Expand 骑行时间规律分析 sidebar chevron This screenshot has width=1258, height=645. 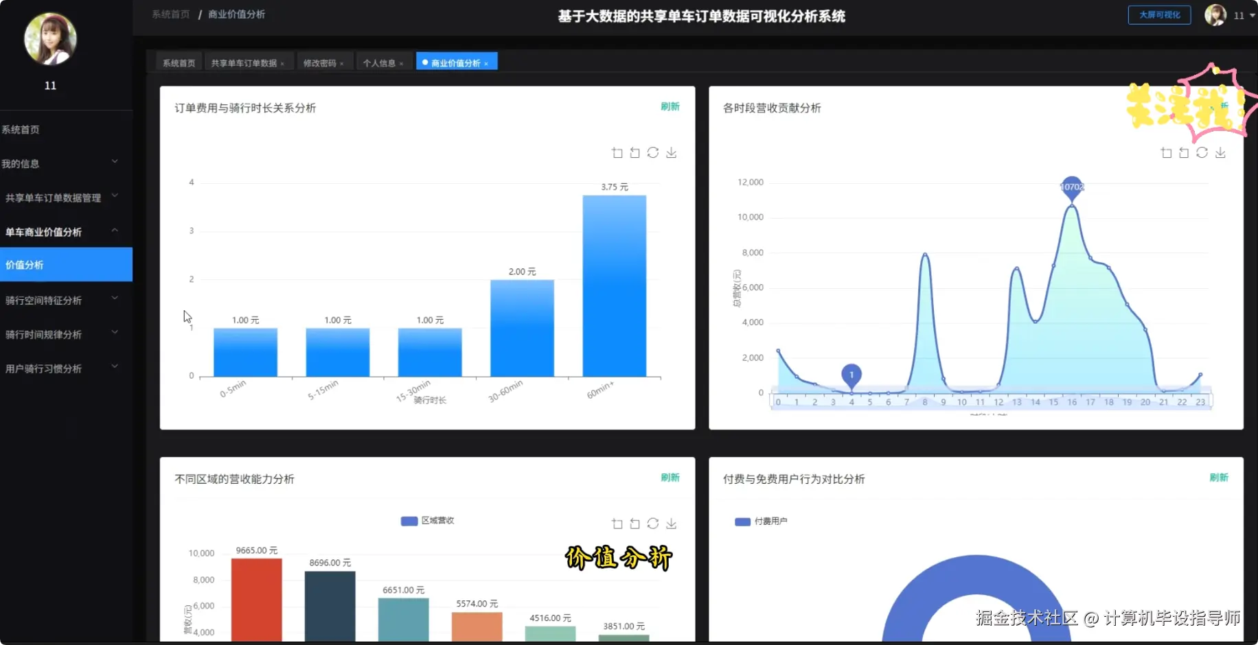point(115,333)
